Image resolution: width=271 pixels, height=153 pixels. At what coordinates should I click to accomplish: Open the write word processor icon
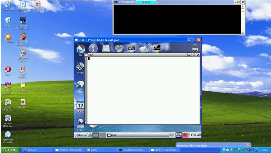(x=80, y=67)
